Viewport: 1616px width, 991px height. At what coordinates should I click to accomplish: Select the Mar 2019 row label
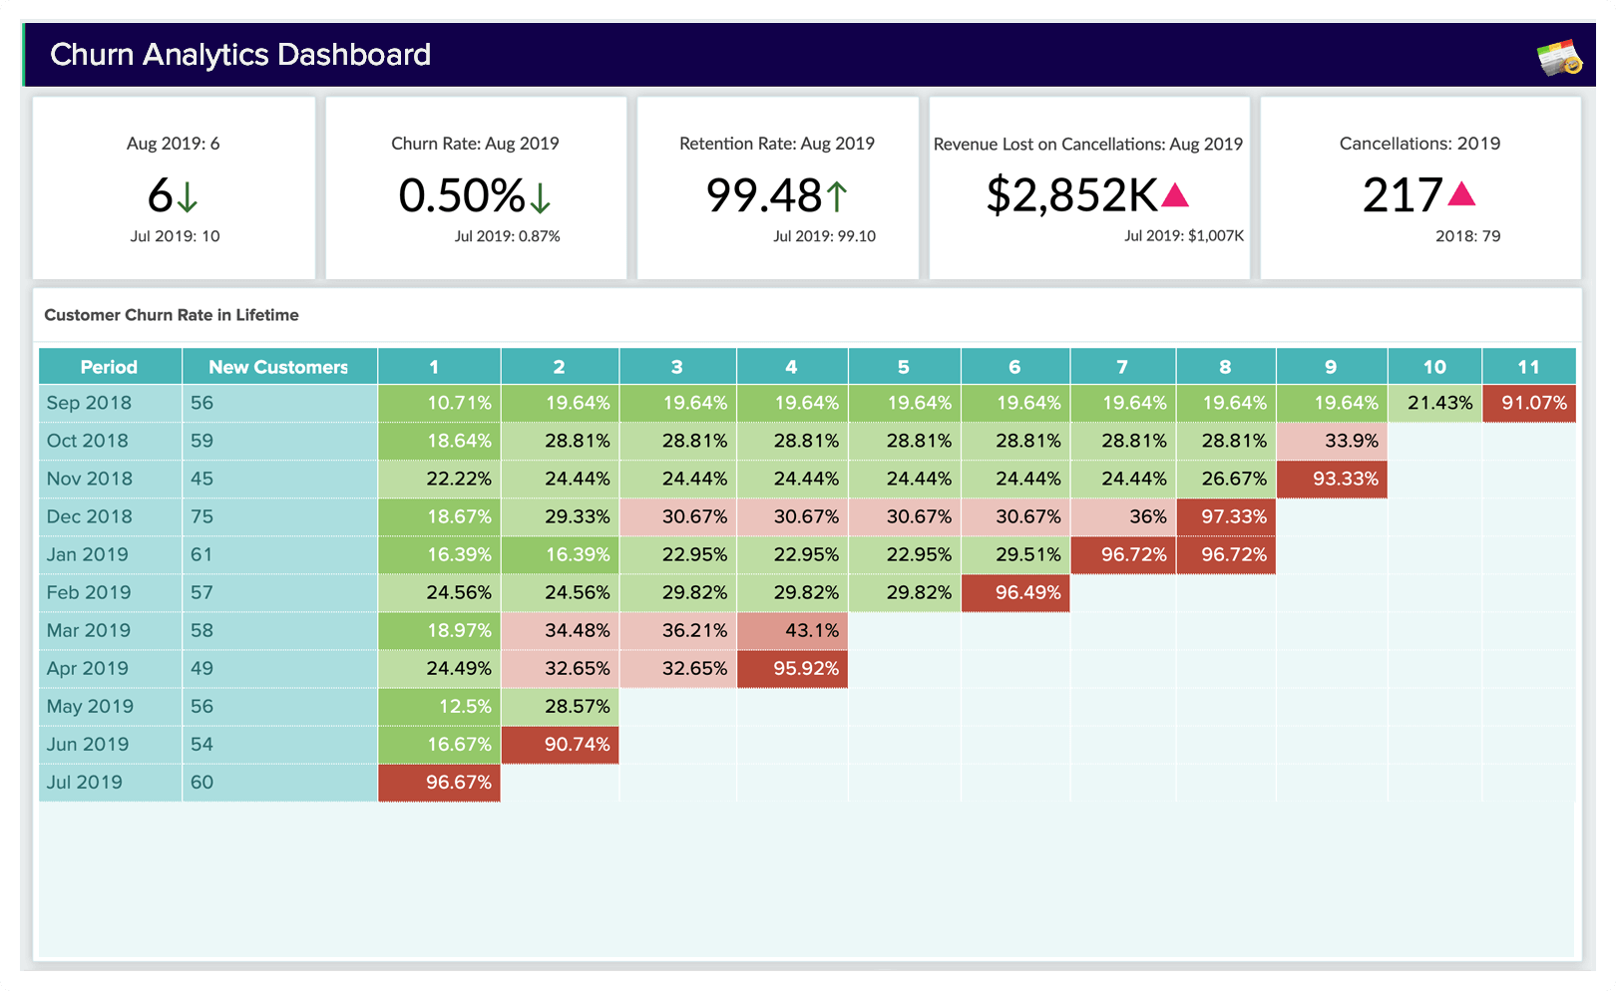(88, 630)
